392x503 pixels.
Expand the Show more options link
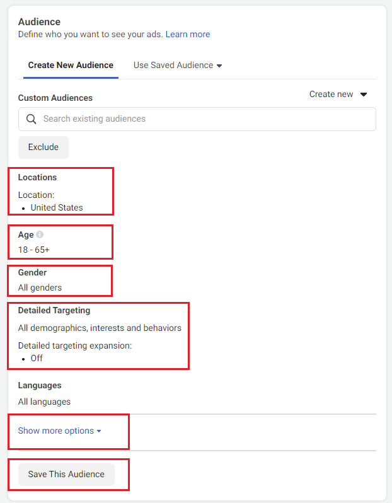tap(60, 431)
